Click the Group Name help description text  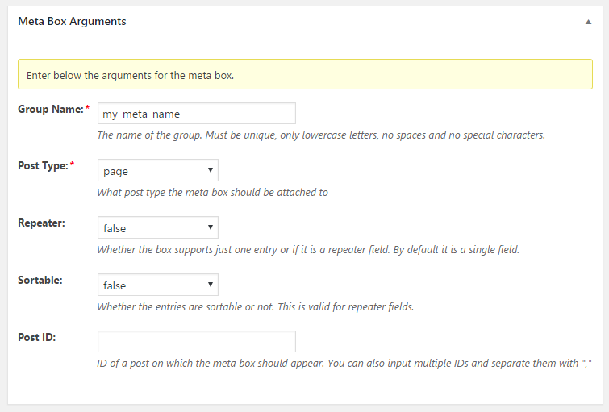click(321, 135)
